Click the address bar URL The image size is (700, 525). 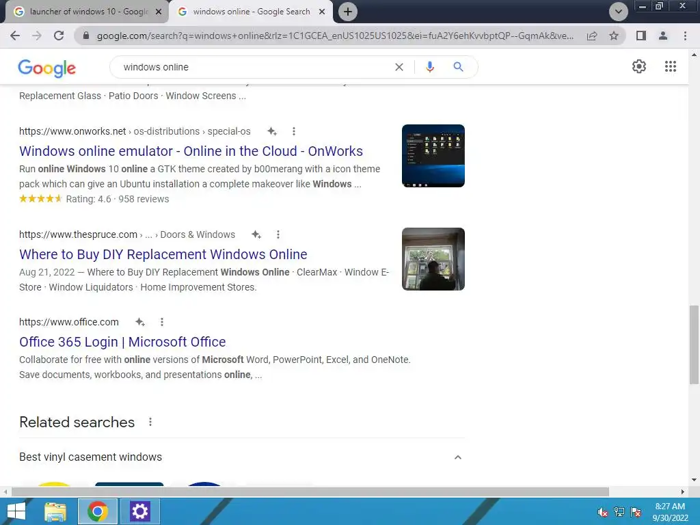pyautogui.click(x=335, y=36)
